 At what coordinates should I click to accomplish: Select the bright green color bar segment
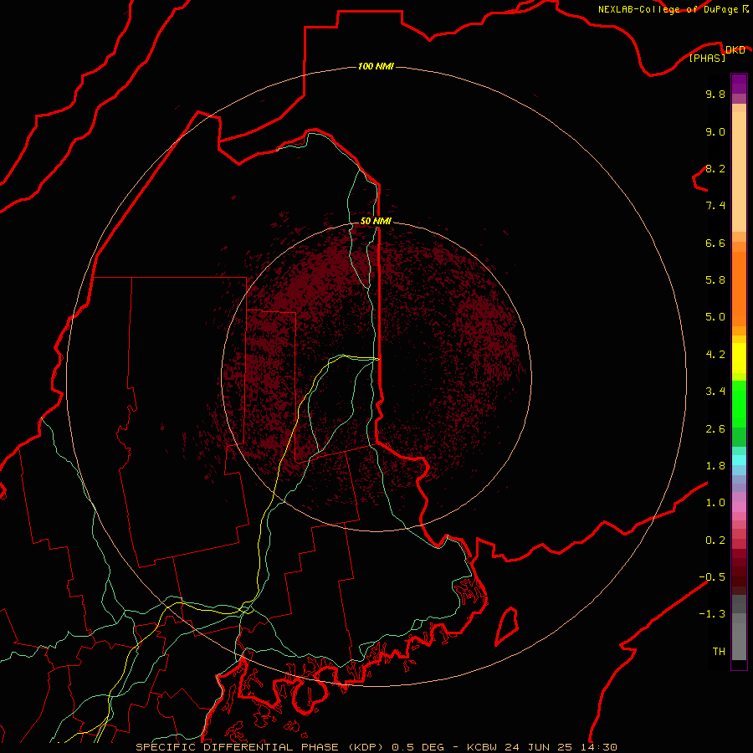tap(739, 404)
